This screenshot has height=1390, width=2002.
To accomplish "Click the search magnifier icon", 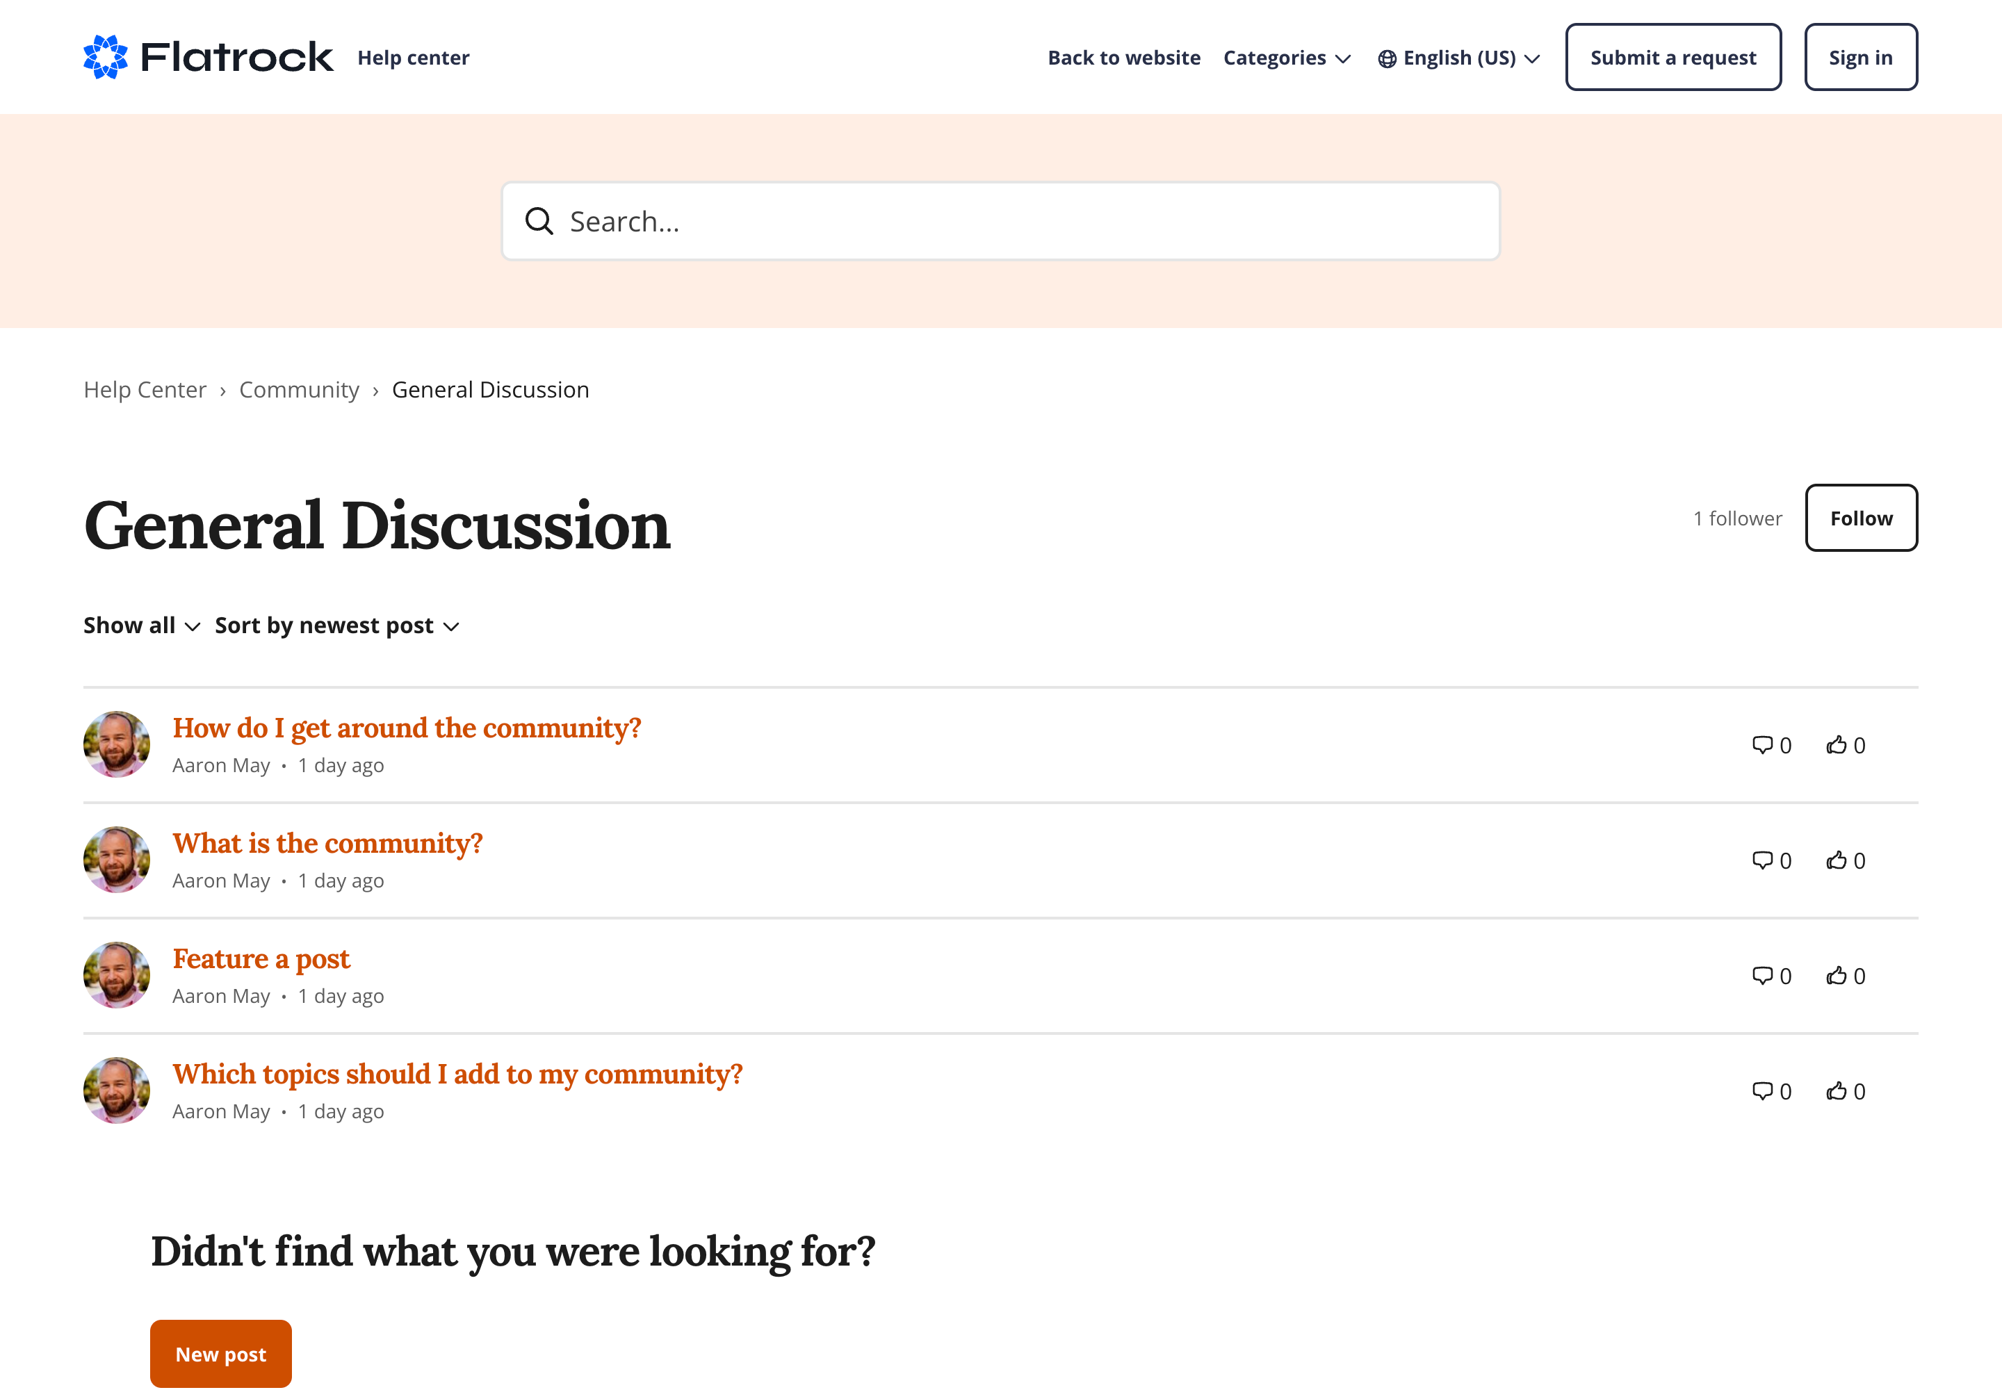I will click(x=539, y=221).
